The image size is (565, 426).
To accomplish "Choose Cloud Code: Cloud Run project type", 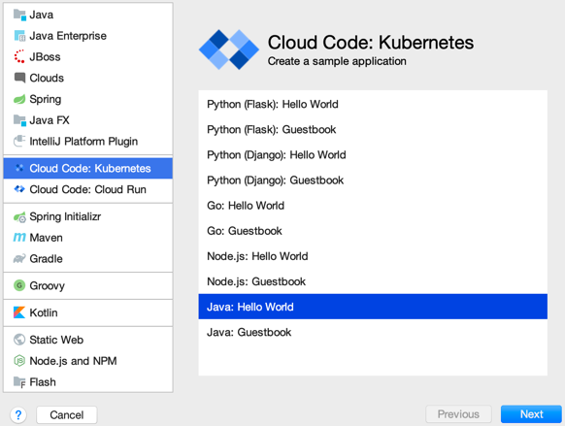I will [x=88, y=189].
